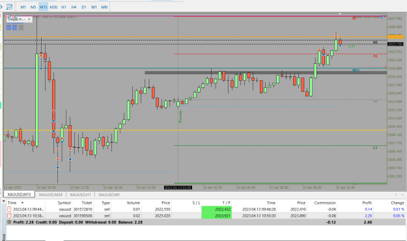The image size is (407, 241).
Task: Click the green T/P cell 2022.432
Action: [216, 209]
